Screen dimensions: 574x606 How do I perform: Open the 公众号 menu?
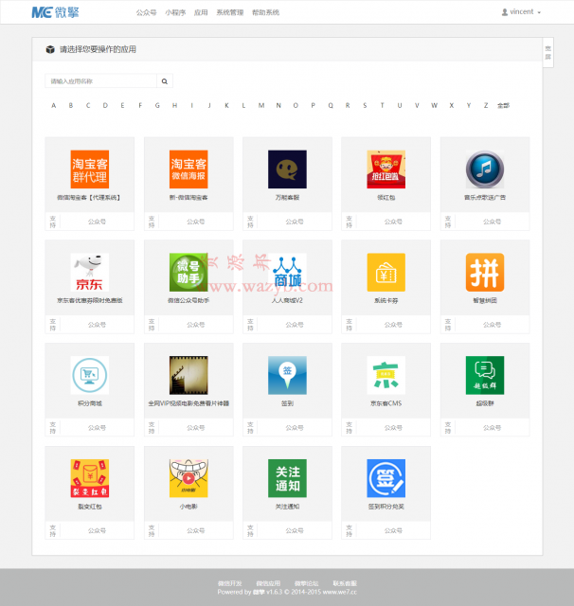(x=146, y=12)
